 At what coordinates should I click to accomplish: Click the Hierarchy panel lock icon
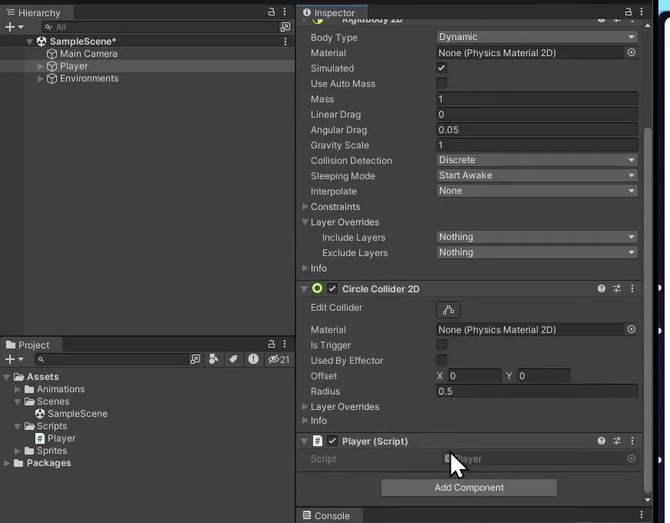click(x=272, y=12)
